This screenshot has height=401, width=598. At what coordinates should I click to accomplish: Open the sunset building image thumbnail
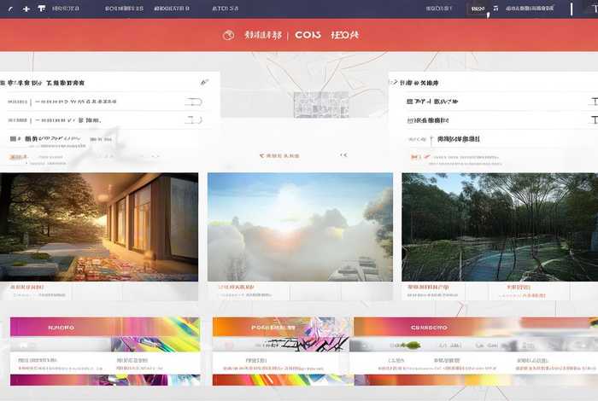point(99,227)
